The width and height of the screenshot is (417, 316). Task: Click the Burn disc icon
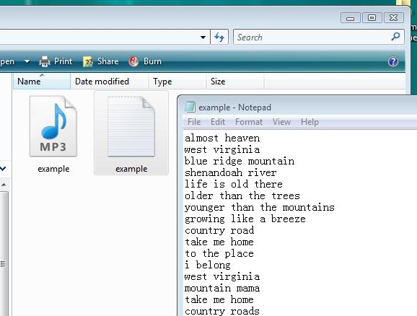pos(133,61)
